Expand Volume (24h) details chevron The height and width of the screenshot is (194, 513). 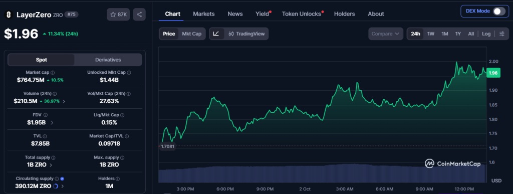(64, 102)
